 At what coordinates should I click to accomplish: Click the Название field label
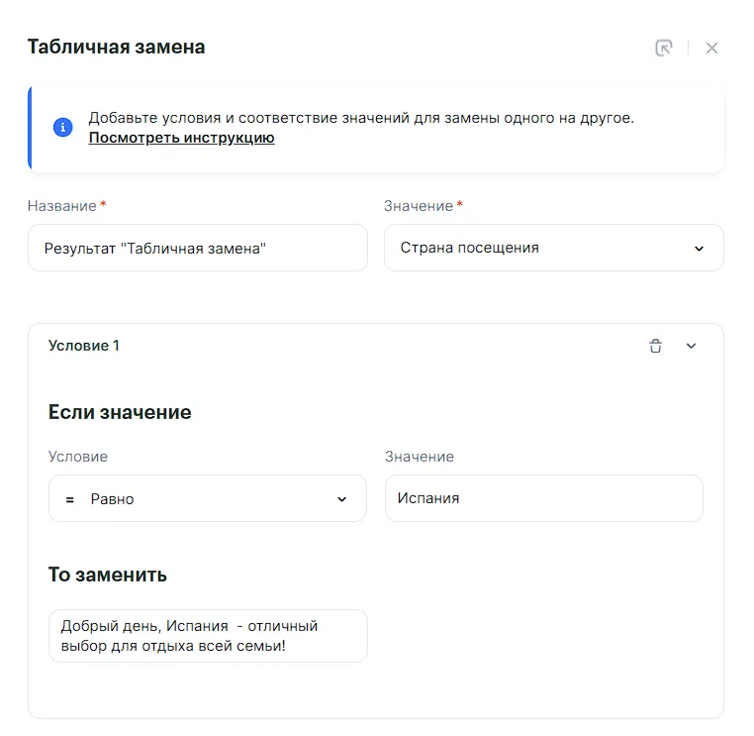point(62,206)
